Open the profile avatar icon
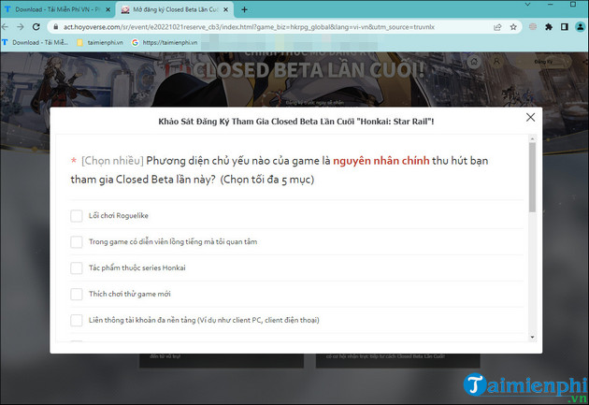This screenshot has height=405, width=589. click(580, 27)
